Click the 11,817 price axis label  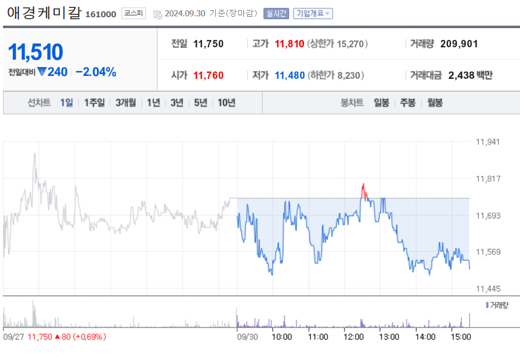[x=488, y=179]
